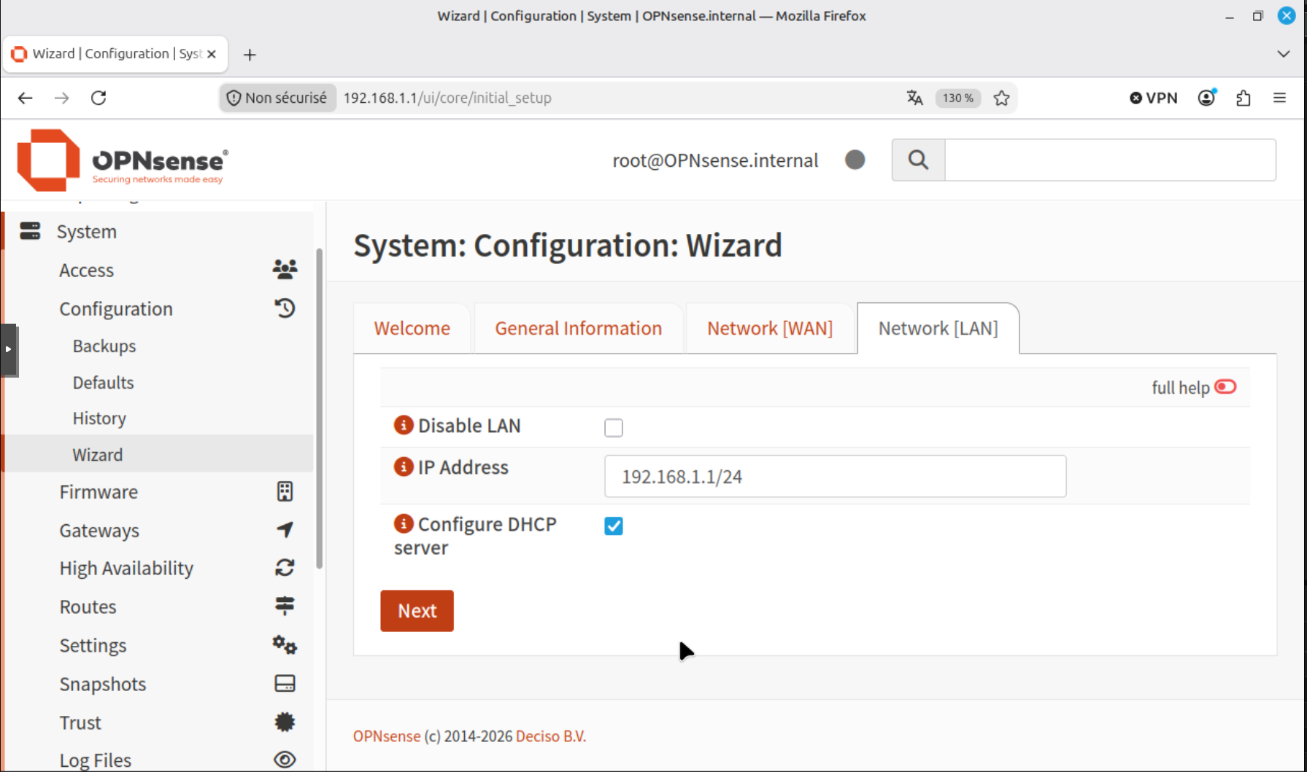
Task: Click the Firefox translate page icon
Action: coord(914,98)
